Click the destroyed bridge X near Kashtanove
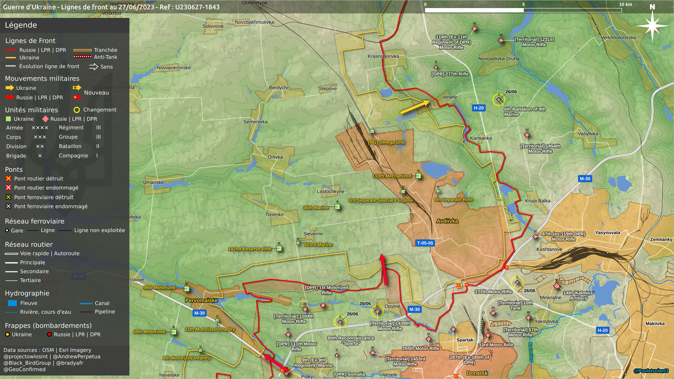Screen dimensions: 674x379 (x=507, y=267)
